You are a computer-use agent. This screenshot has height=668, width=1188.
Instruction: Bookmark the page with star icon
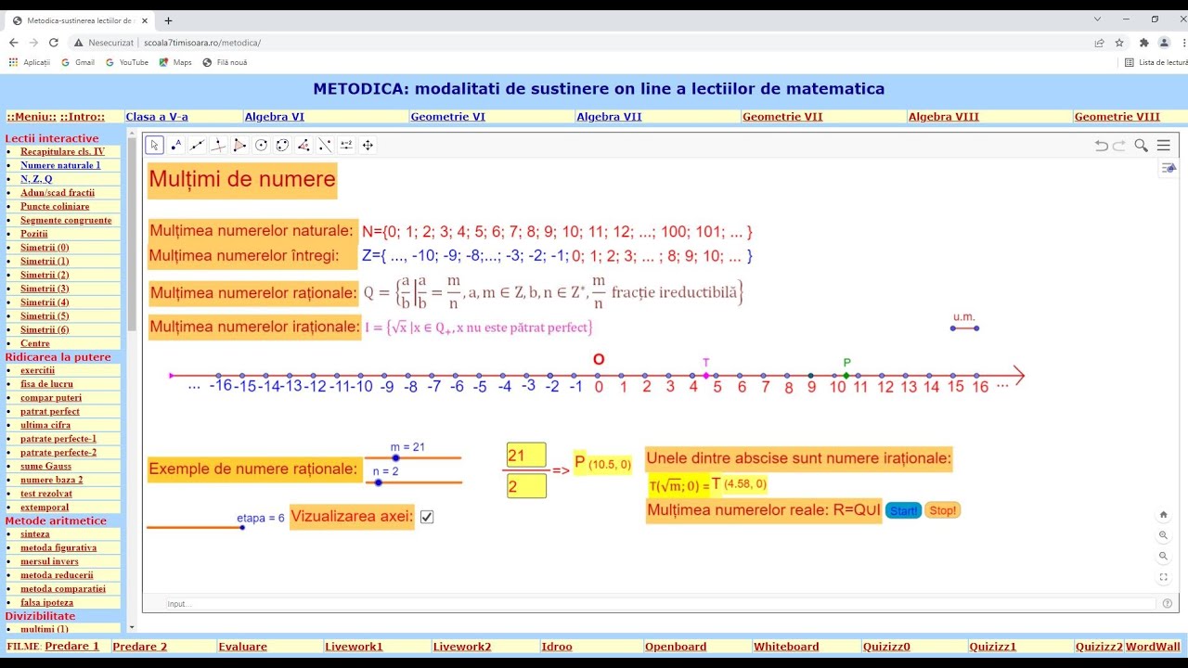pos(1120,43)
